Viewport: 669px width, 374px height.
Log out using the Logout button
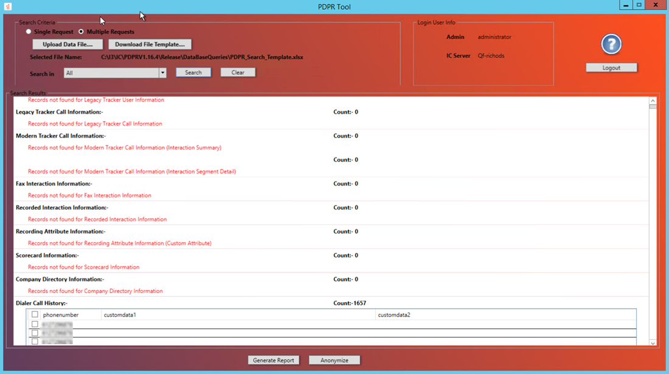(x=611, y=68)
